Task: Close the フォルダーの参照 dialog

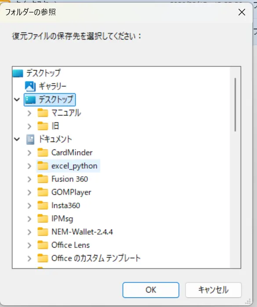Action: (x=242, y=12)
